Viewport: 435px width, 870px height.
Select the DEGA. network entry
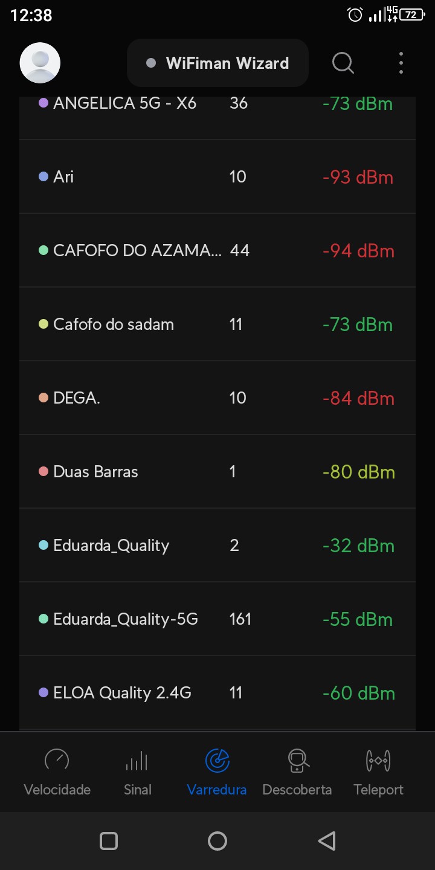click(217, 398)
